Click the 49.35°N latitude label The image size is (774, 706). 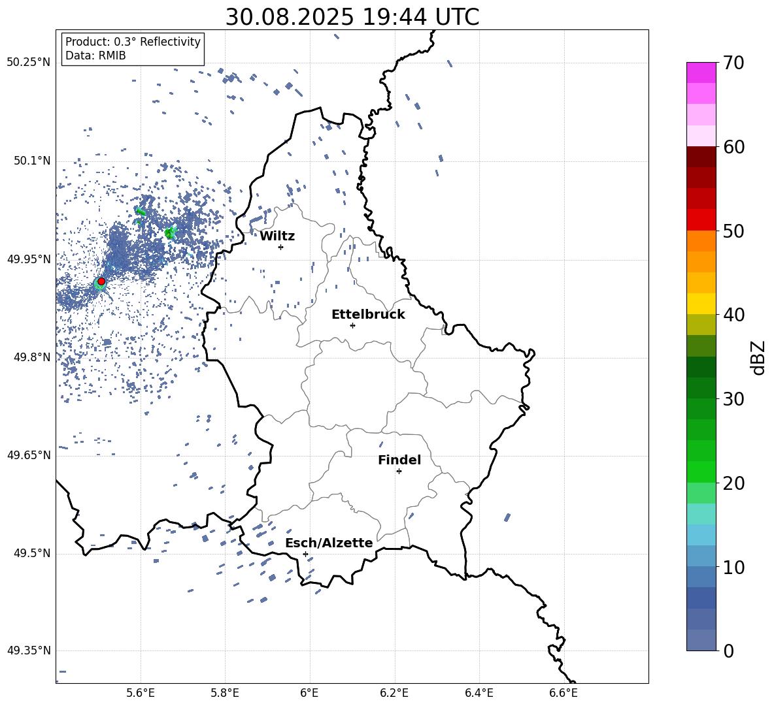(29, 650)
